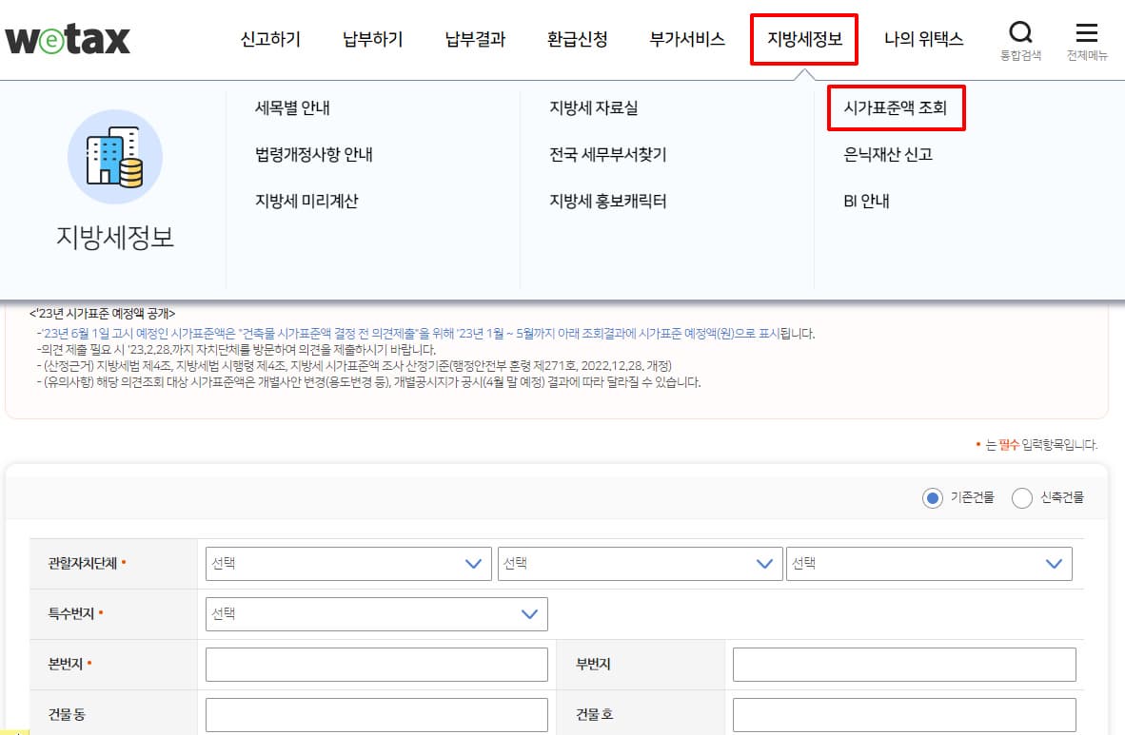Open the 특수번지 dropdown
Image resolution: width=1125 pixels, height=735 pixels.
tap(376, 613)
